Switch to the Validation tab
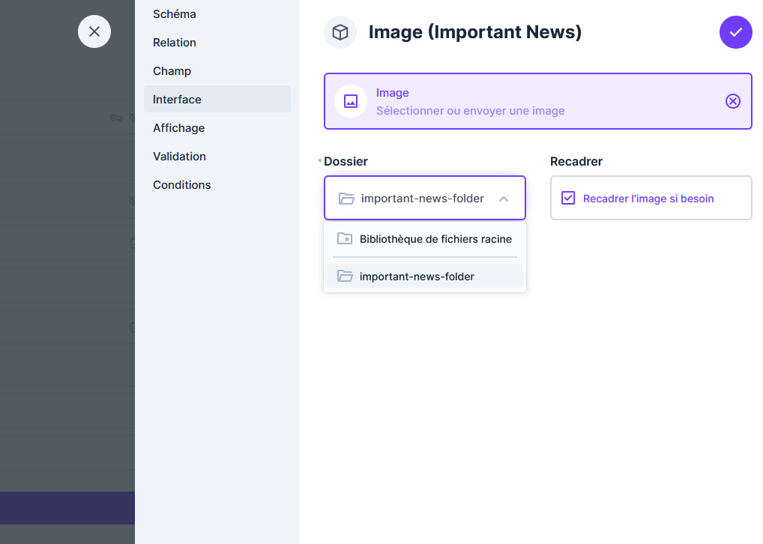 point(180,157)
